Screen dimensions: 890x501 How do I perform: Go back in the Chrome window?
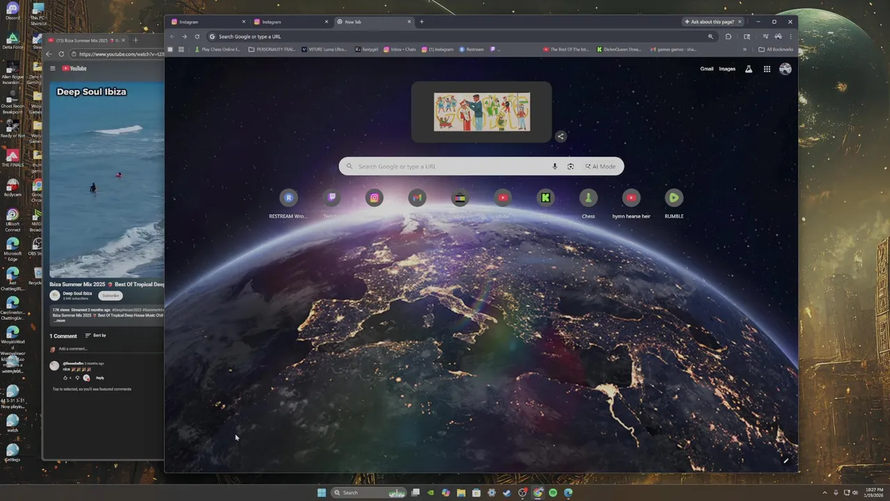pos(172,36)
